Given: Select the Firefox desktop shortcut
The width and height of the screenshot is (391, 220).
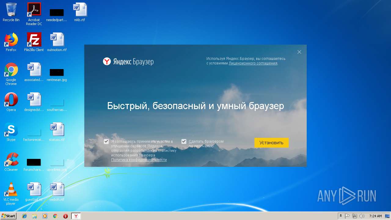Looking at the screenshot, I should coord(11,42).
